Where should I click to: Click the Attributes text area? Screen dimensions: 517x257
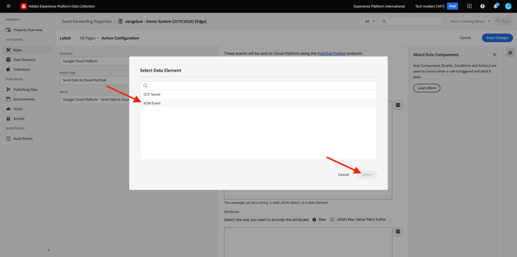click(308, 242)
